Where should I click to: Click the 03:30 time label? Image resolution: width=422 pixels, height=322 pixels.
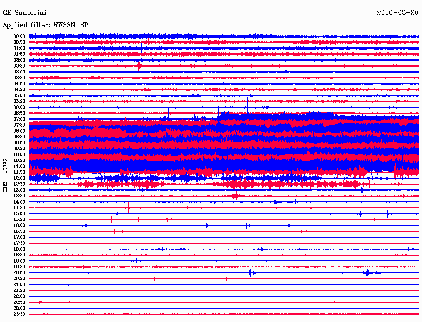(19, 78)
